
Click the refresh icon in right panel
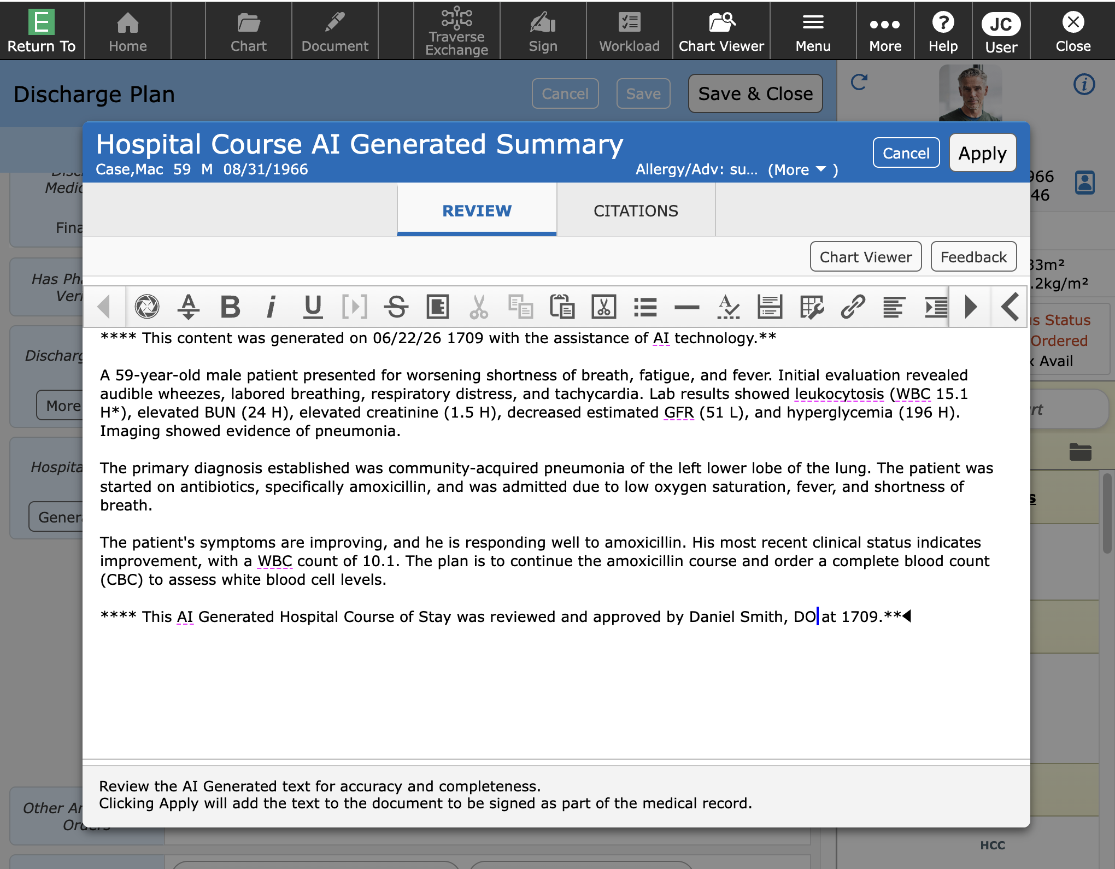coord(859,83)
